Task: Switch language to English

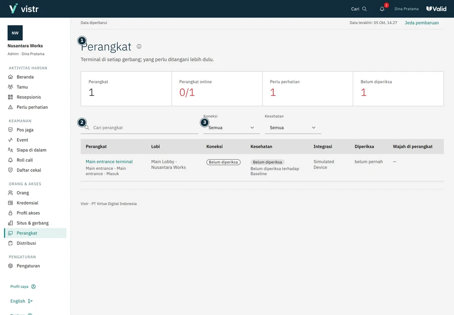Action: tap(21, 301)
